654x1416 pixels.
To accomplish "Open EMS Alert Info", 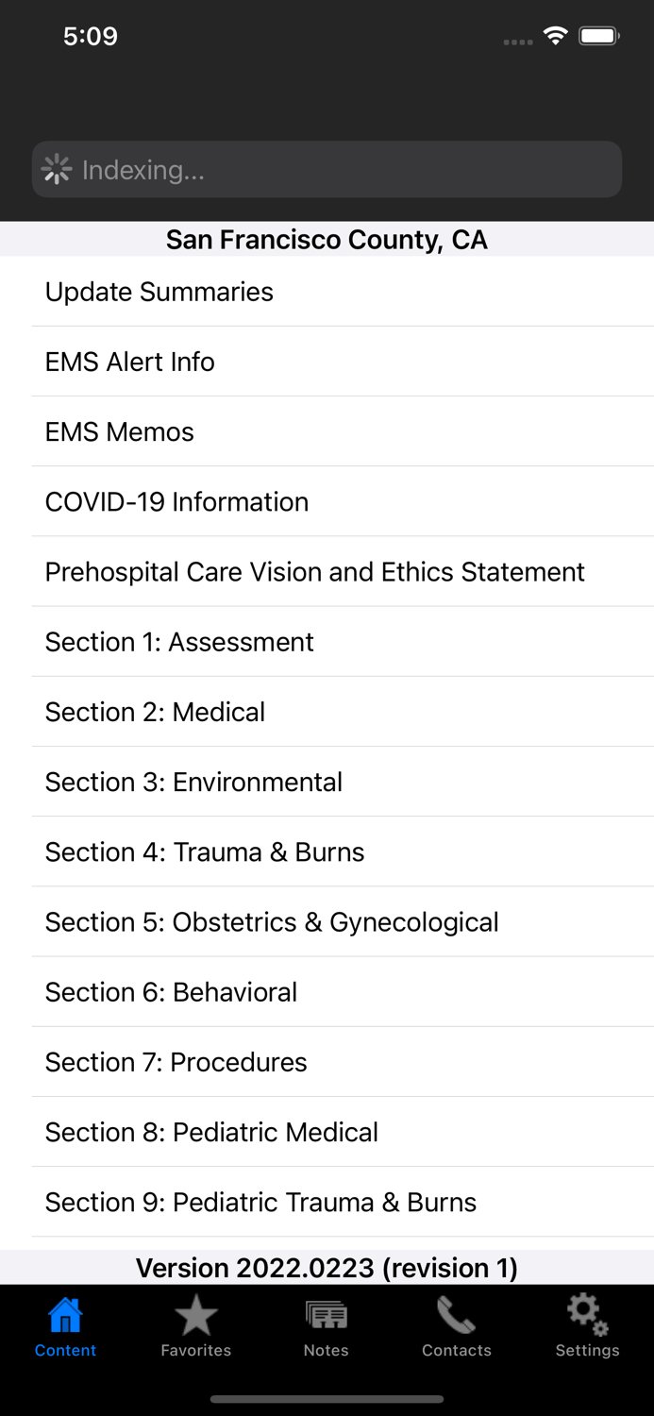I will coord(129,362).
